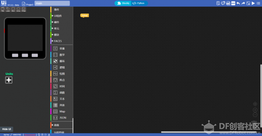Click the M5Stack preview screen area

pyautogui.click(x=25, y=38)
